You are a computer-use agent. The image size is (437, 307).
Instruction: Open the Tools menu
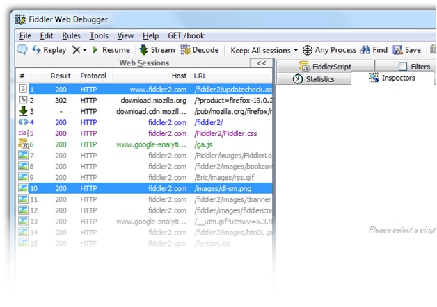(x=99, y=35)
